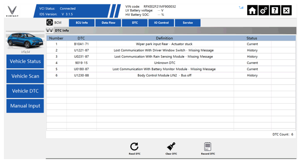Image resolution: width=301 pixels, height=163 pixels.
Task: Click the Read DTC refresh icon
Action: (134, 147)
